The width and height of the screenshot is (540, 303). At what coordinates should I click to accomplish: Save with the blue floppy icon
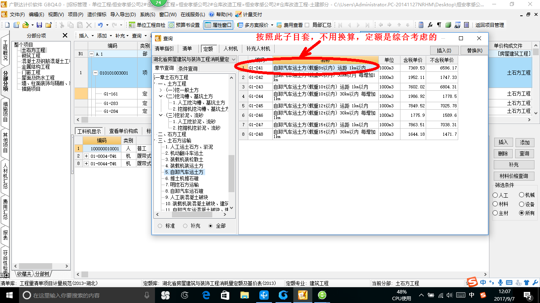coord(39,25)
